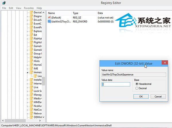Select the Live registry key
This screenshot has width=172, height=128.
point(36,87)
